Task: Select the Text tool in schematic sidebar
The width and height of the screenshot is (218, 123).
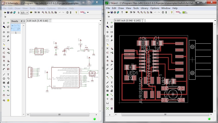Action: (8, 74)
